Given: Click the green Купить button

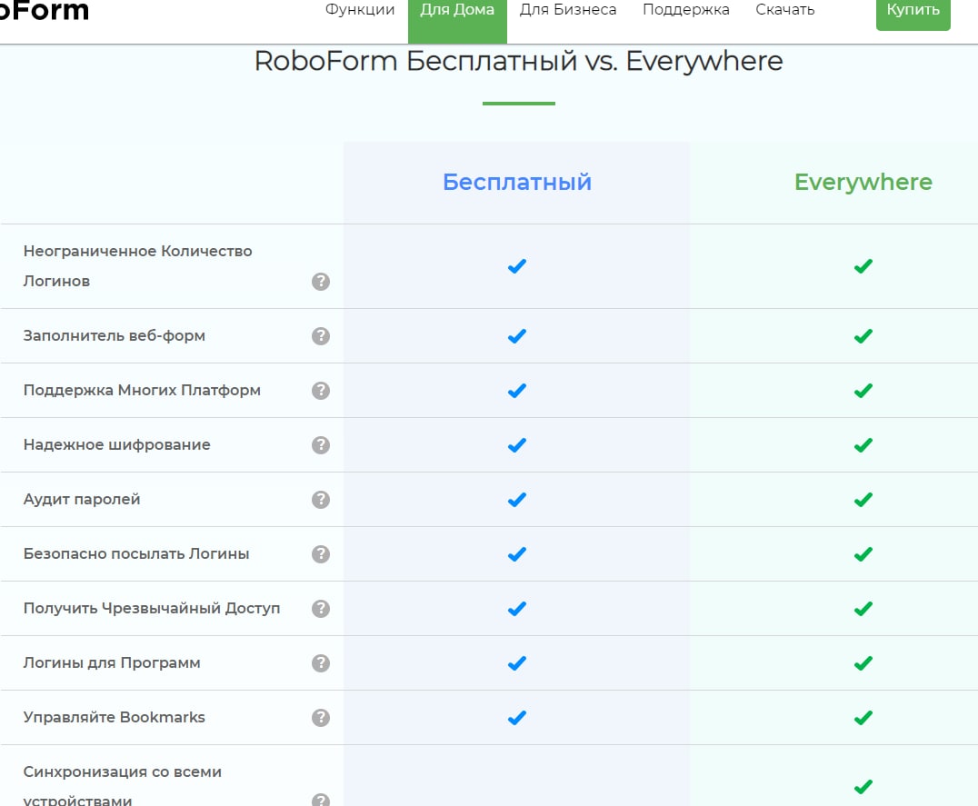Looking at the screenshot, I should tap(913, 13).
